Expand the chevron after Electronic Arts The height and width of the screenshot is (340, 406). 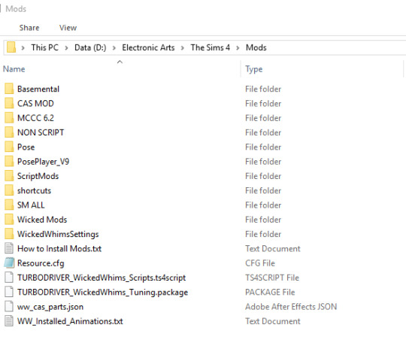click(x=183, y=48)
